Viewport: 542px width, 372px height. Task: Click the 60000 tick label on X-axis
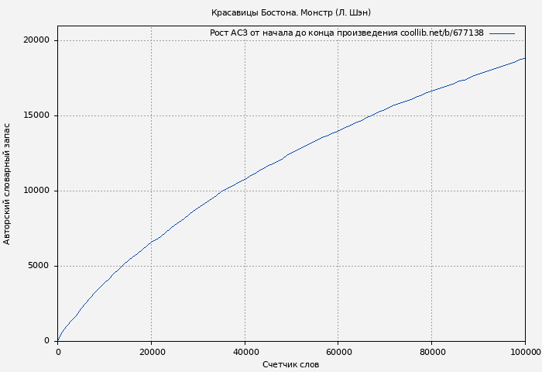coord(338,352)
